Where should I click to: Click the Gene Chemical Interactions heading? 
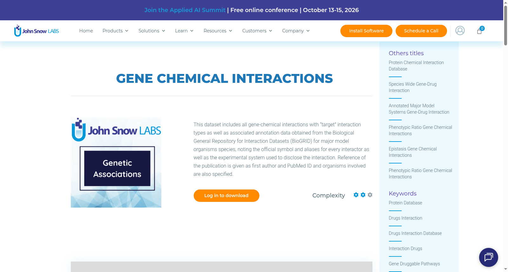[224, 78]
